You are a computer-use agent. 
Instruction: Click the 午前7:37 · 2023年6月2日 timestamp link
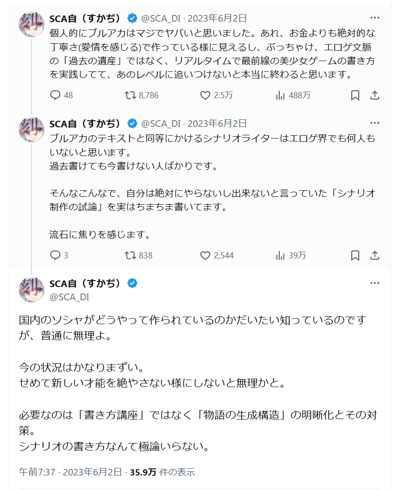71,472
